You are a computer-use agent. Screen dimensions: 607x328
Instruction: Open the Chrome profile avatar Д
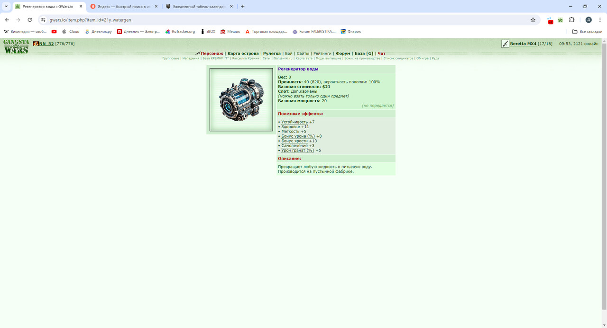point(589,20)
